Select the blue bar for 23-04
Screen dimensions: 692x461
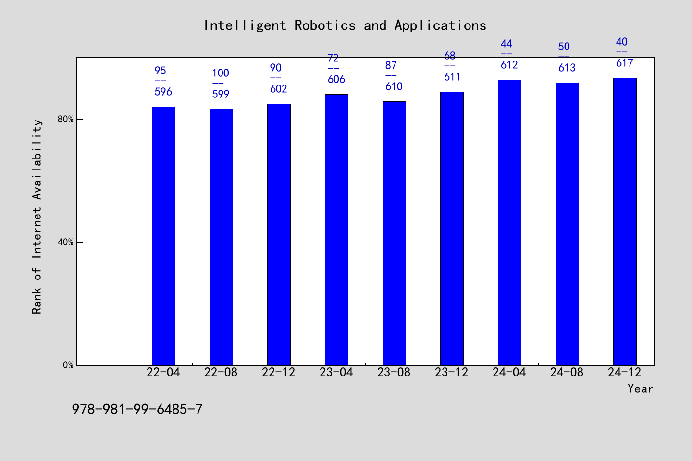(x=336, y=230)
